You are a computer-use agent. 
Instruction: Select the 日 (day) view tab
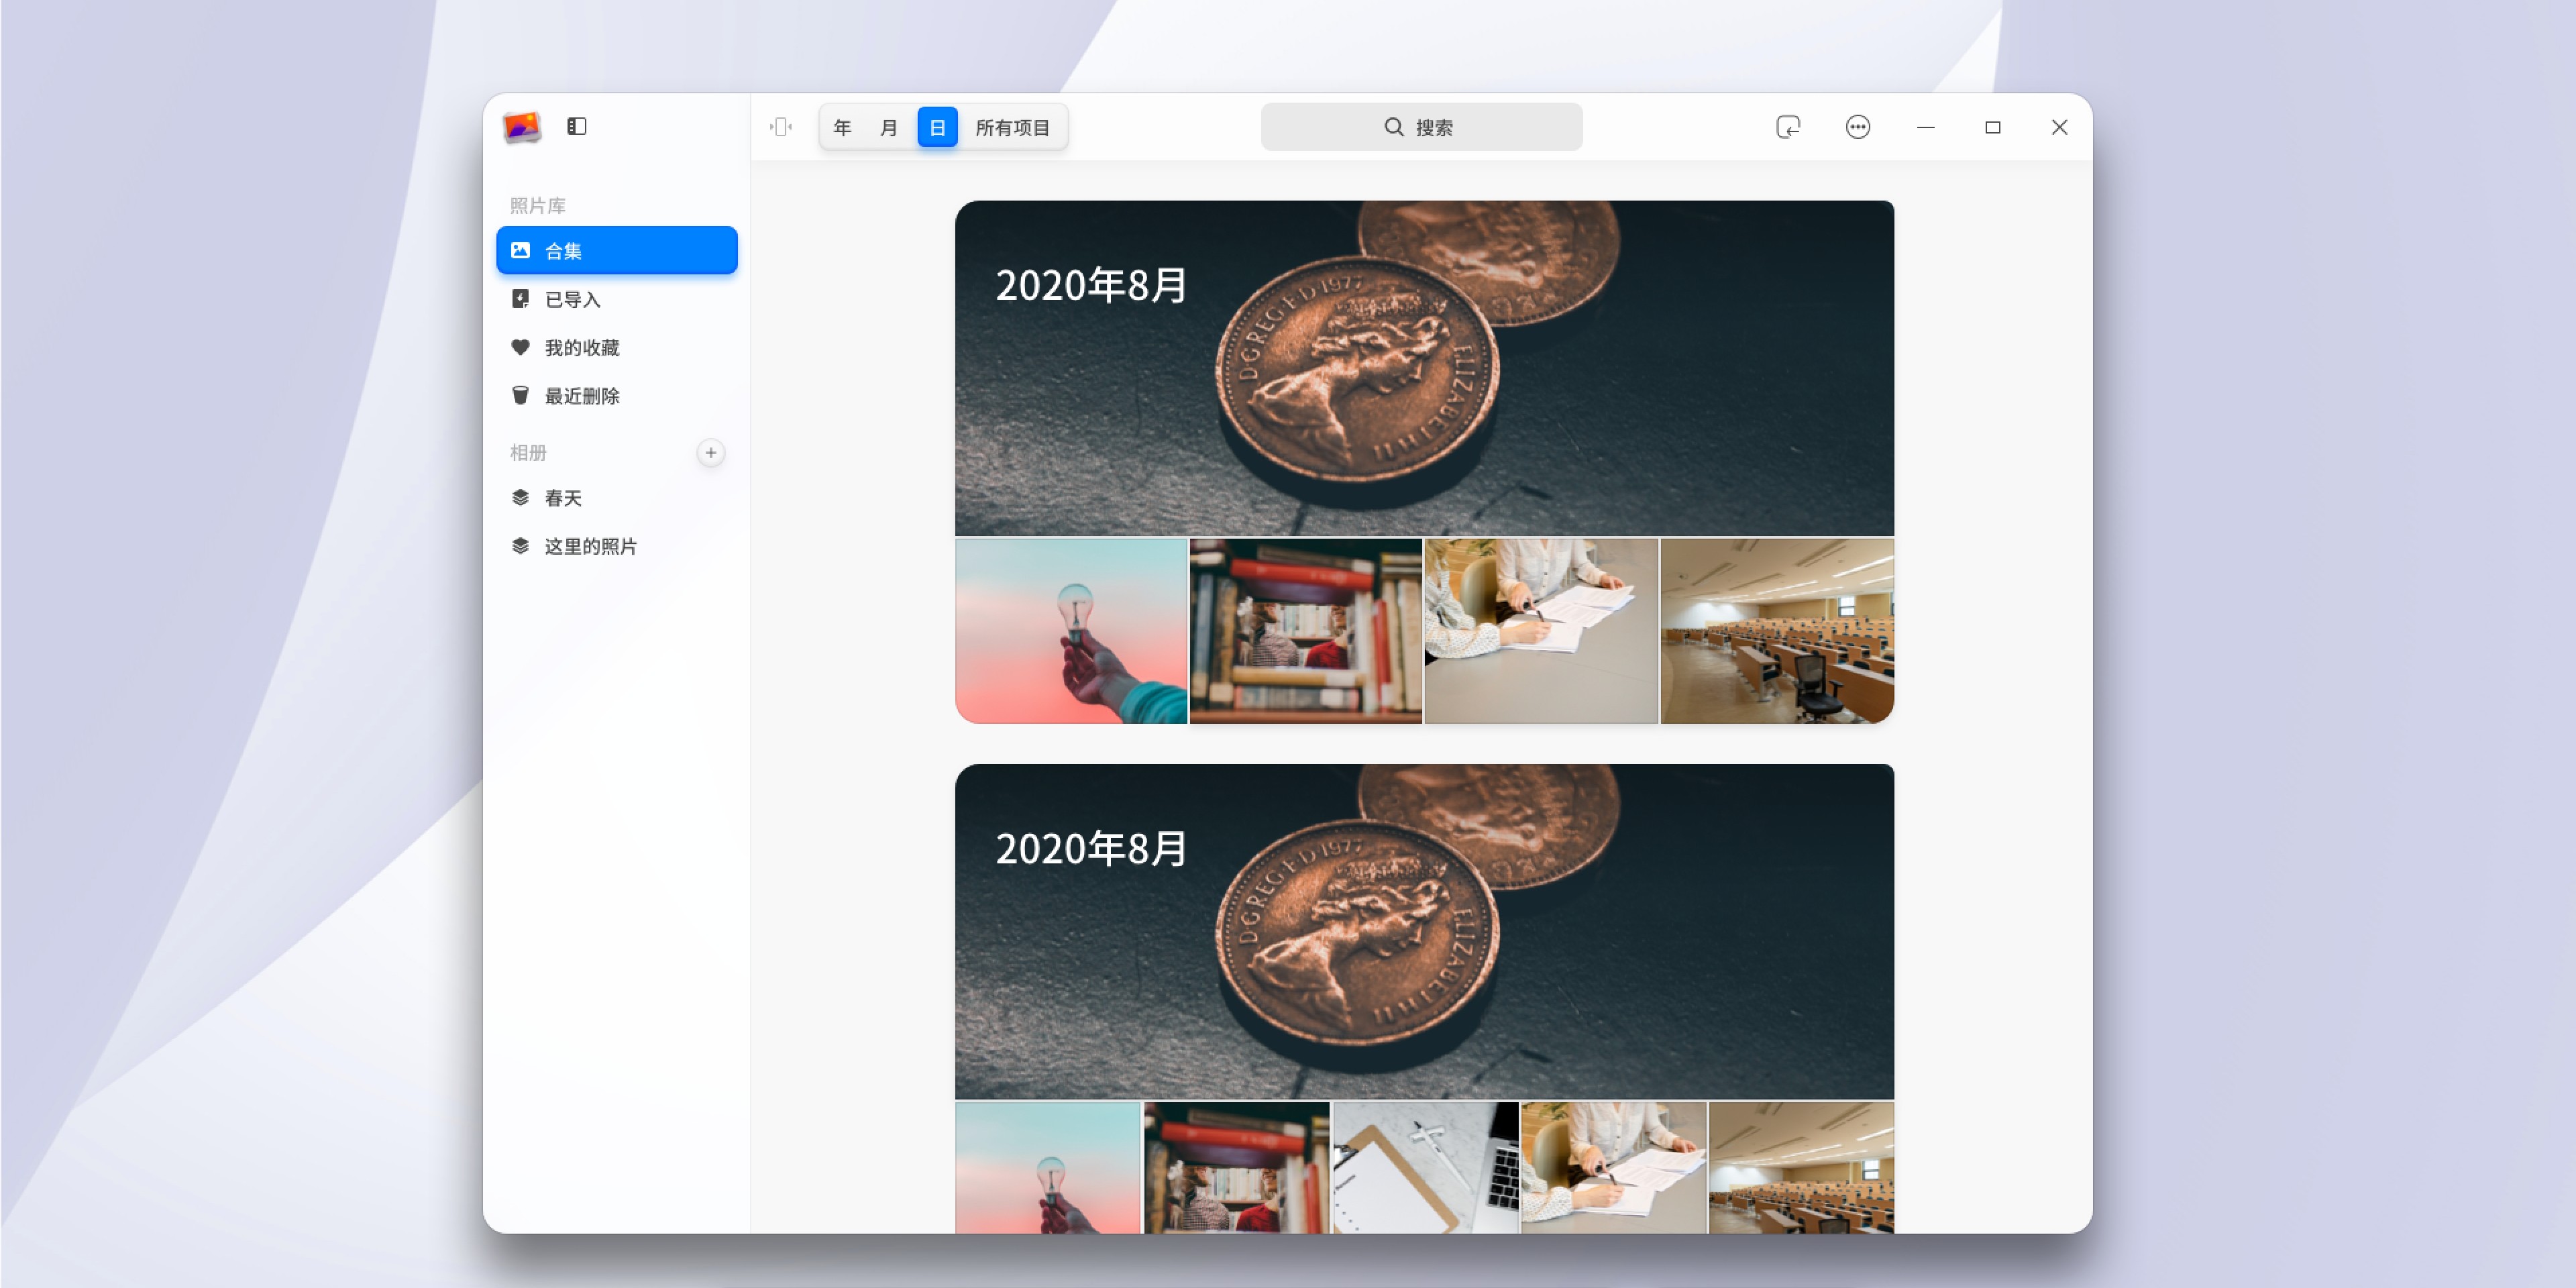click(x=937, y=127)
